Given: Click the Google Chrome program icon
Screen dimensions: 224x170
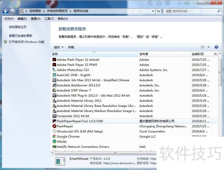Looking at the screenshot, I should (x=54, y=137).
